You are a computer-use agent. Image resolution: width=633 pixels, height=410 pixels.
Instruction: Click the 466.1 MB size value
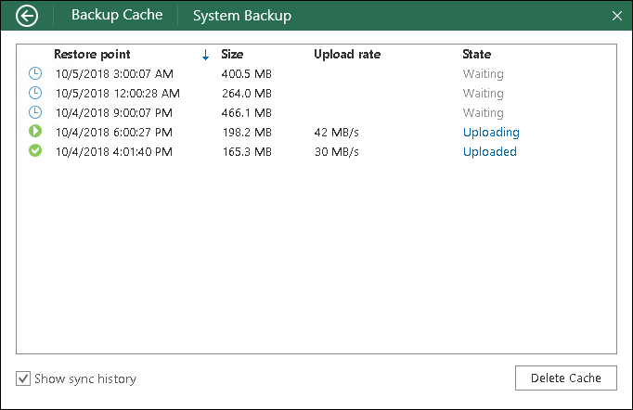[247, 112]
